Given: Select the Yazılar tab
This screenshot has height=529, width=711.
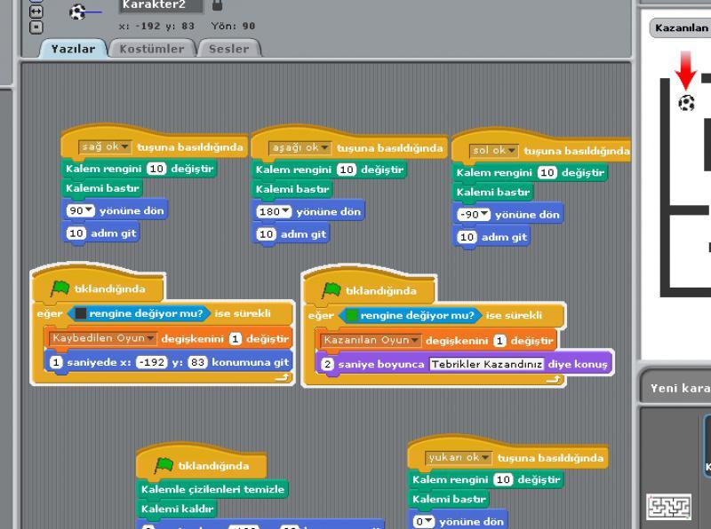Looking at the screenshot, I should [73, 48].
